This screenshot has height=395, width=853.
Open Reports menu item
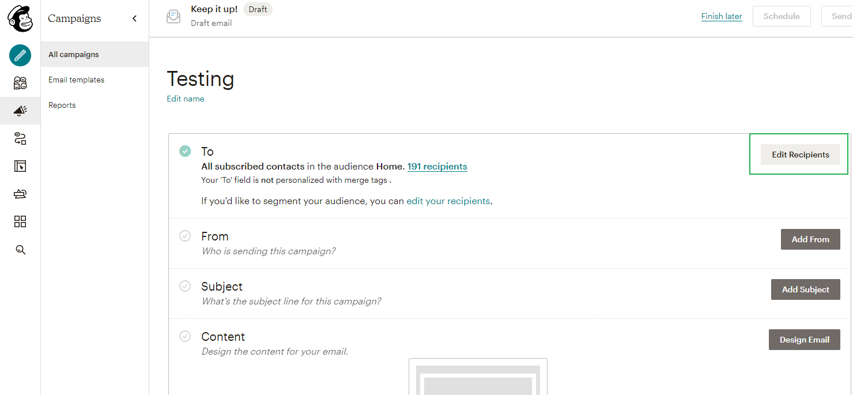click(95, 105)
